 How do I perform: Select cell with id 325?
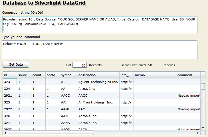click(10, 102)
